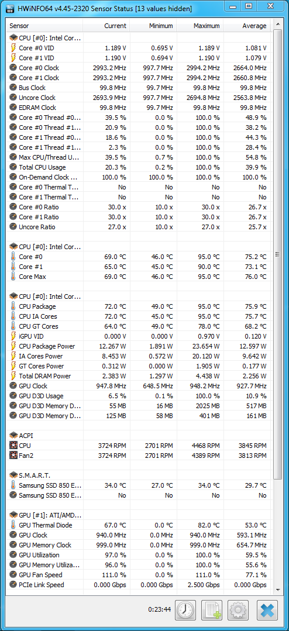
Task: Click the Sensor column header
Action: (45, 26)
